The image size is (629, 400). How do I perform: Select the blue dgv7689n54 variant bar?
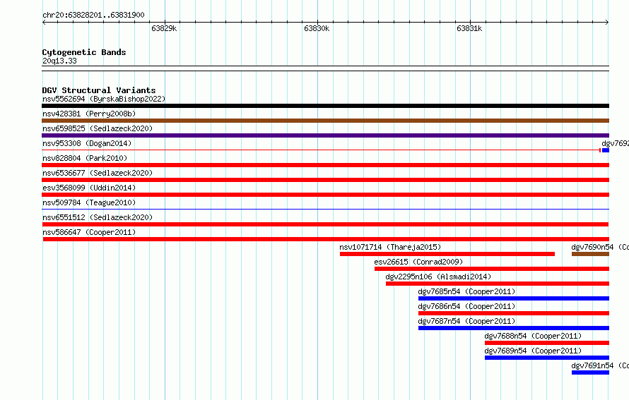tap(547, 358)
